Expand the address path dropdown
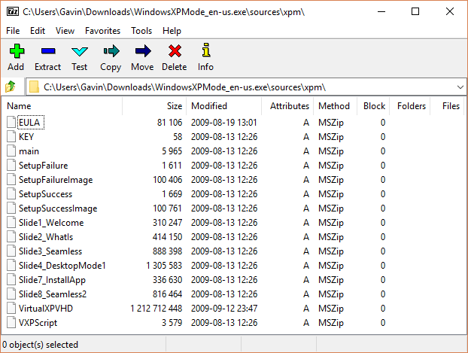468x353 pixels. (x=457, y=87)
